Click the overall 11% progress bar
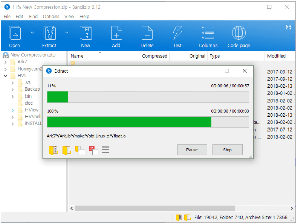Screen dimensions: 296x224 [x=148, y=97]
